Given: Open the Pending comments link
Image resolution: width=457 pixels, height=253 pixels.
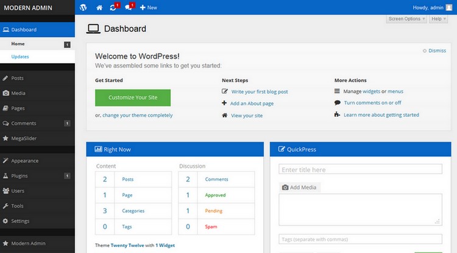Looking at the screenshot, I should tap(214, 211).
